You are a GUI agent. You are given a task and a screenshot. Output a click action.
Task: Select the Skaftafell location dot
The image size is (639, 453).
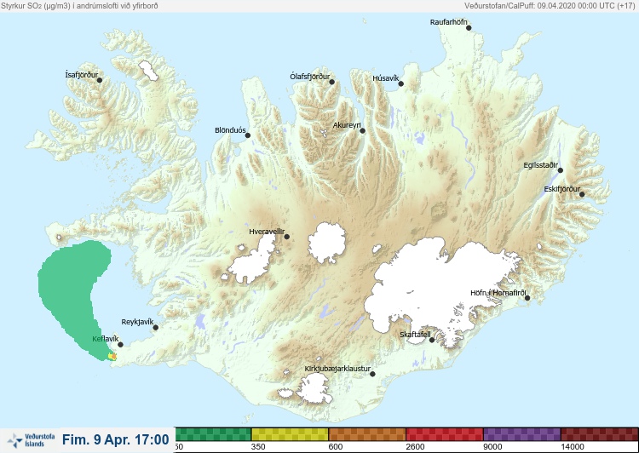(432, 340)
